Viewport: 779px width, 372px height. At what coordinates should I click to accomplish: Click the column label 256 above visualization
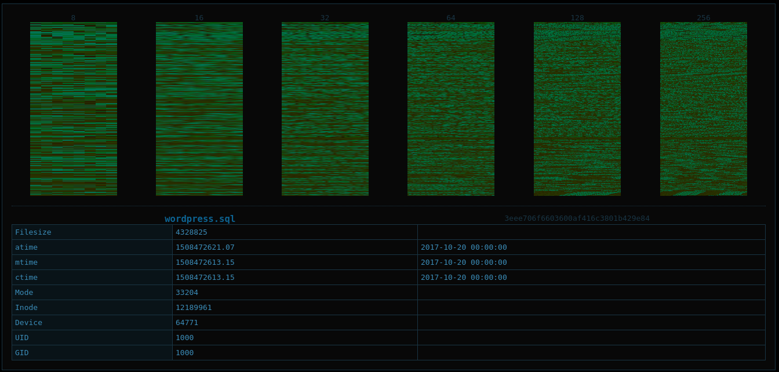704,17
